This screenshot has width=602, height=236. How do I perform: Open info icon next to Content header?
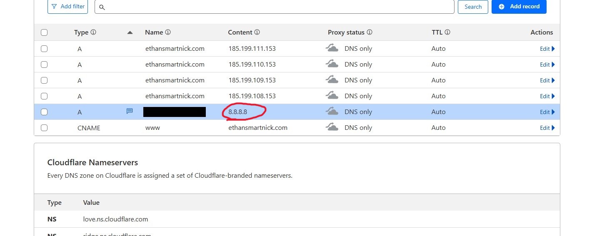tap(257, 32)
